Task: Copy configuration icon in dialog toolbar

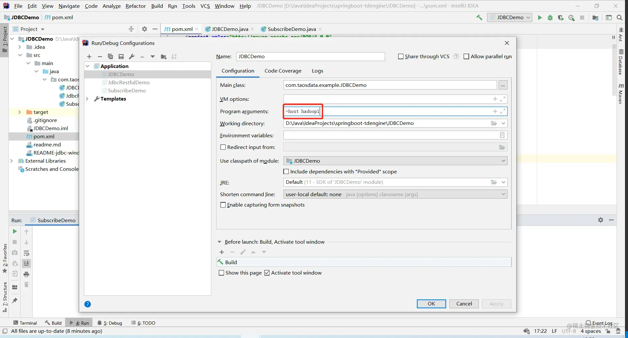Action: coord(110,57)
